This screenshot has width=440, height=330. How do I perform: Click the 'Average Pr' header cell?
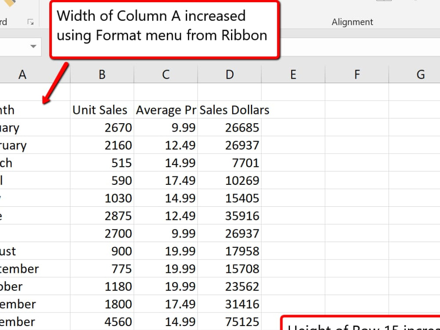tap(166, 110)
